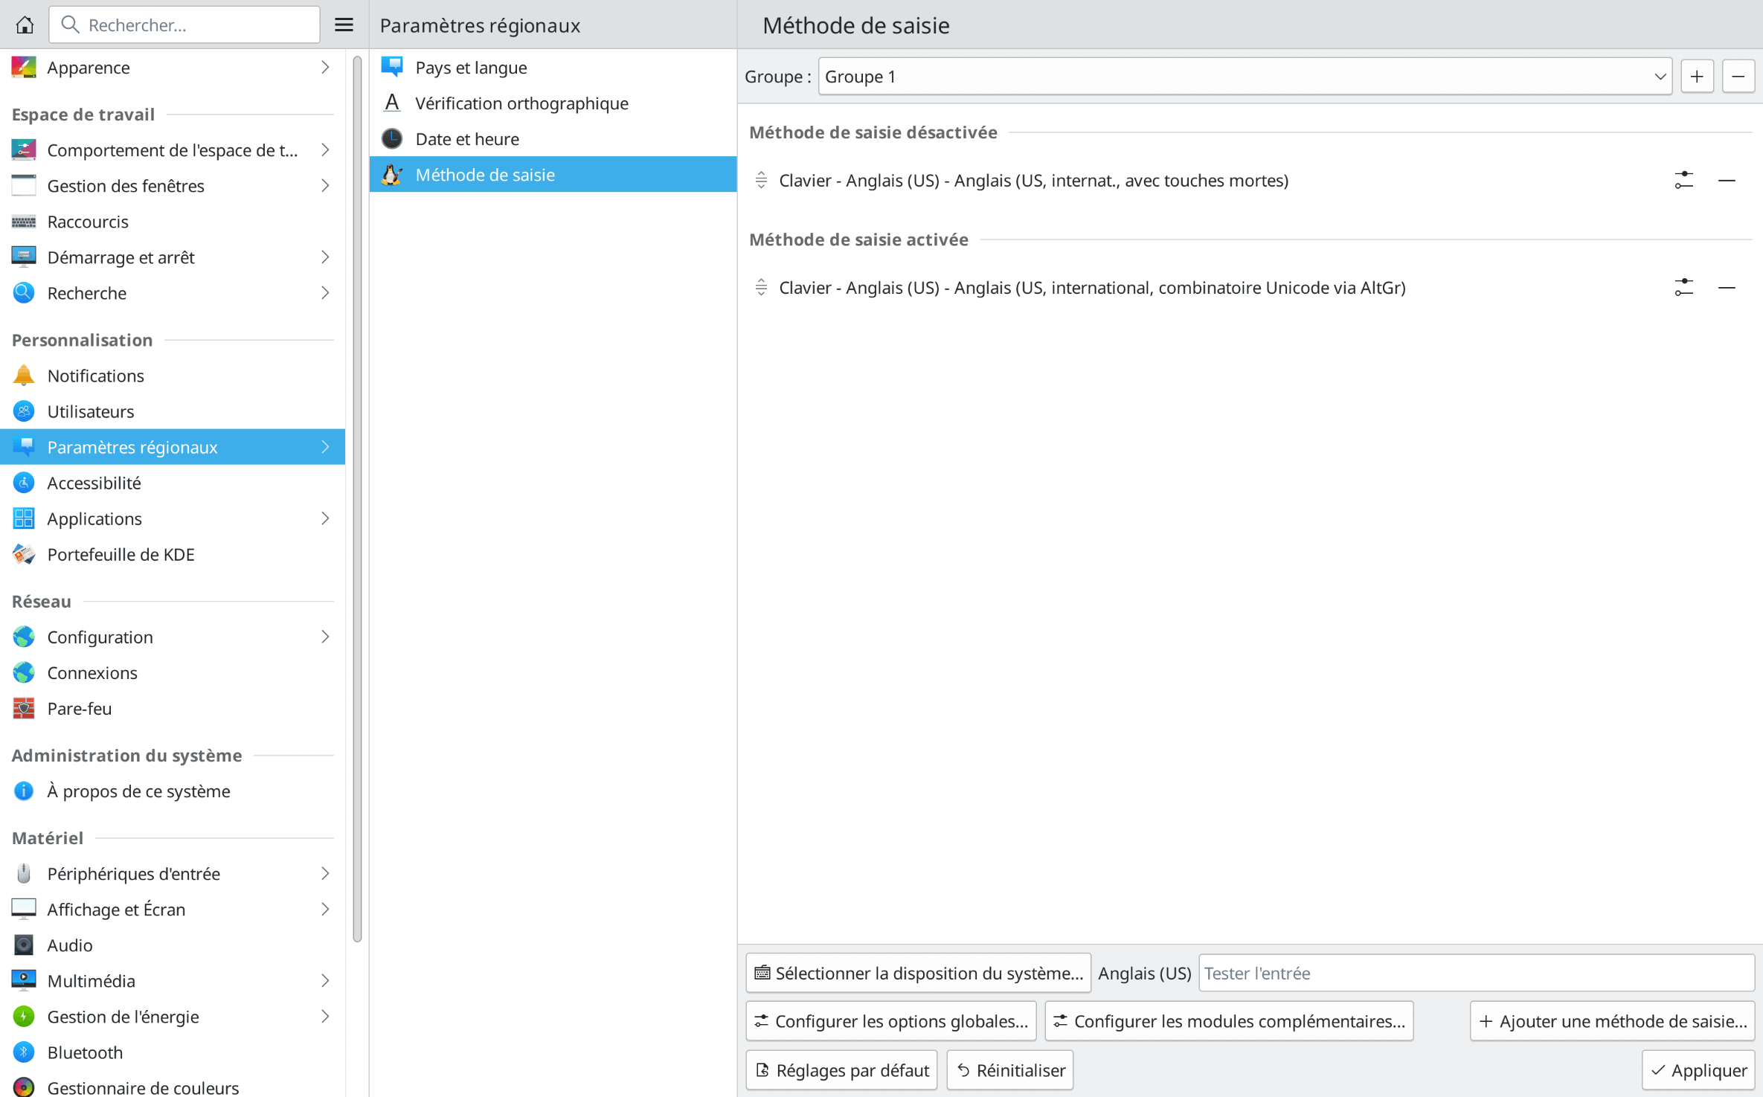Open the Groupe combo box
Image resolution: width=1763 pixels, height=1097 pixels.
pyautogui.click(x=1245, y=76)
